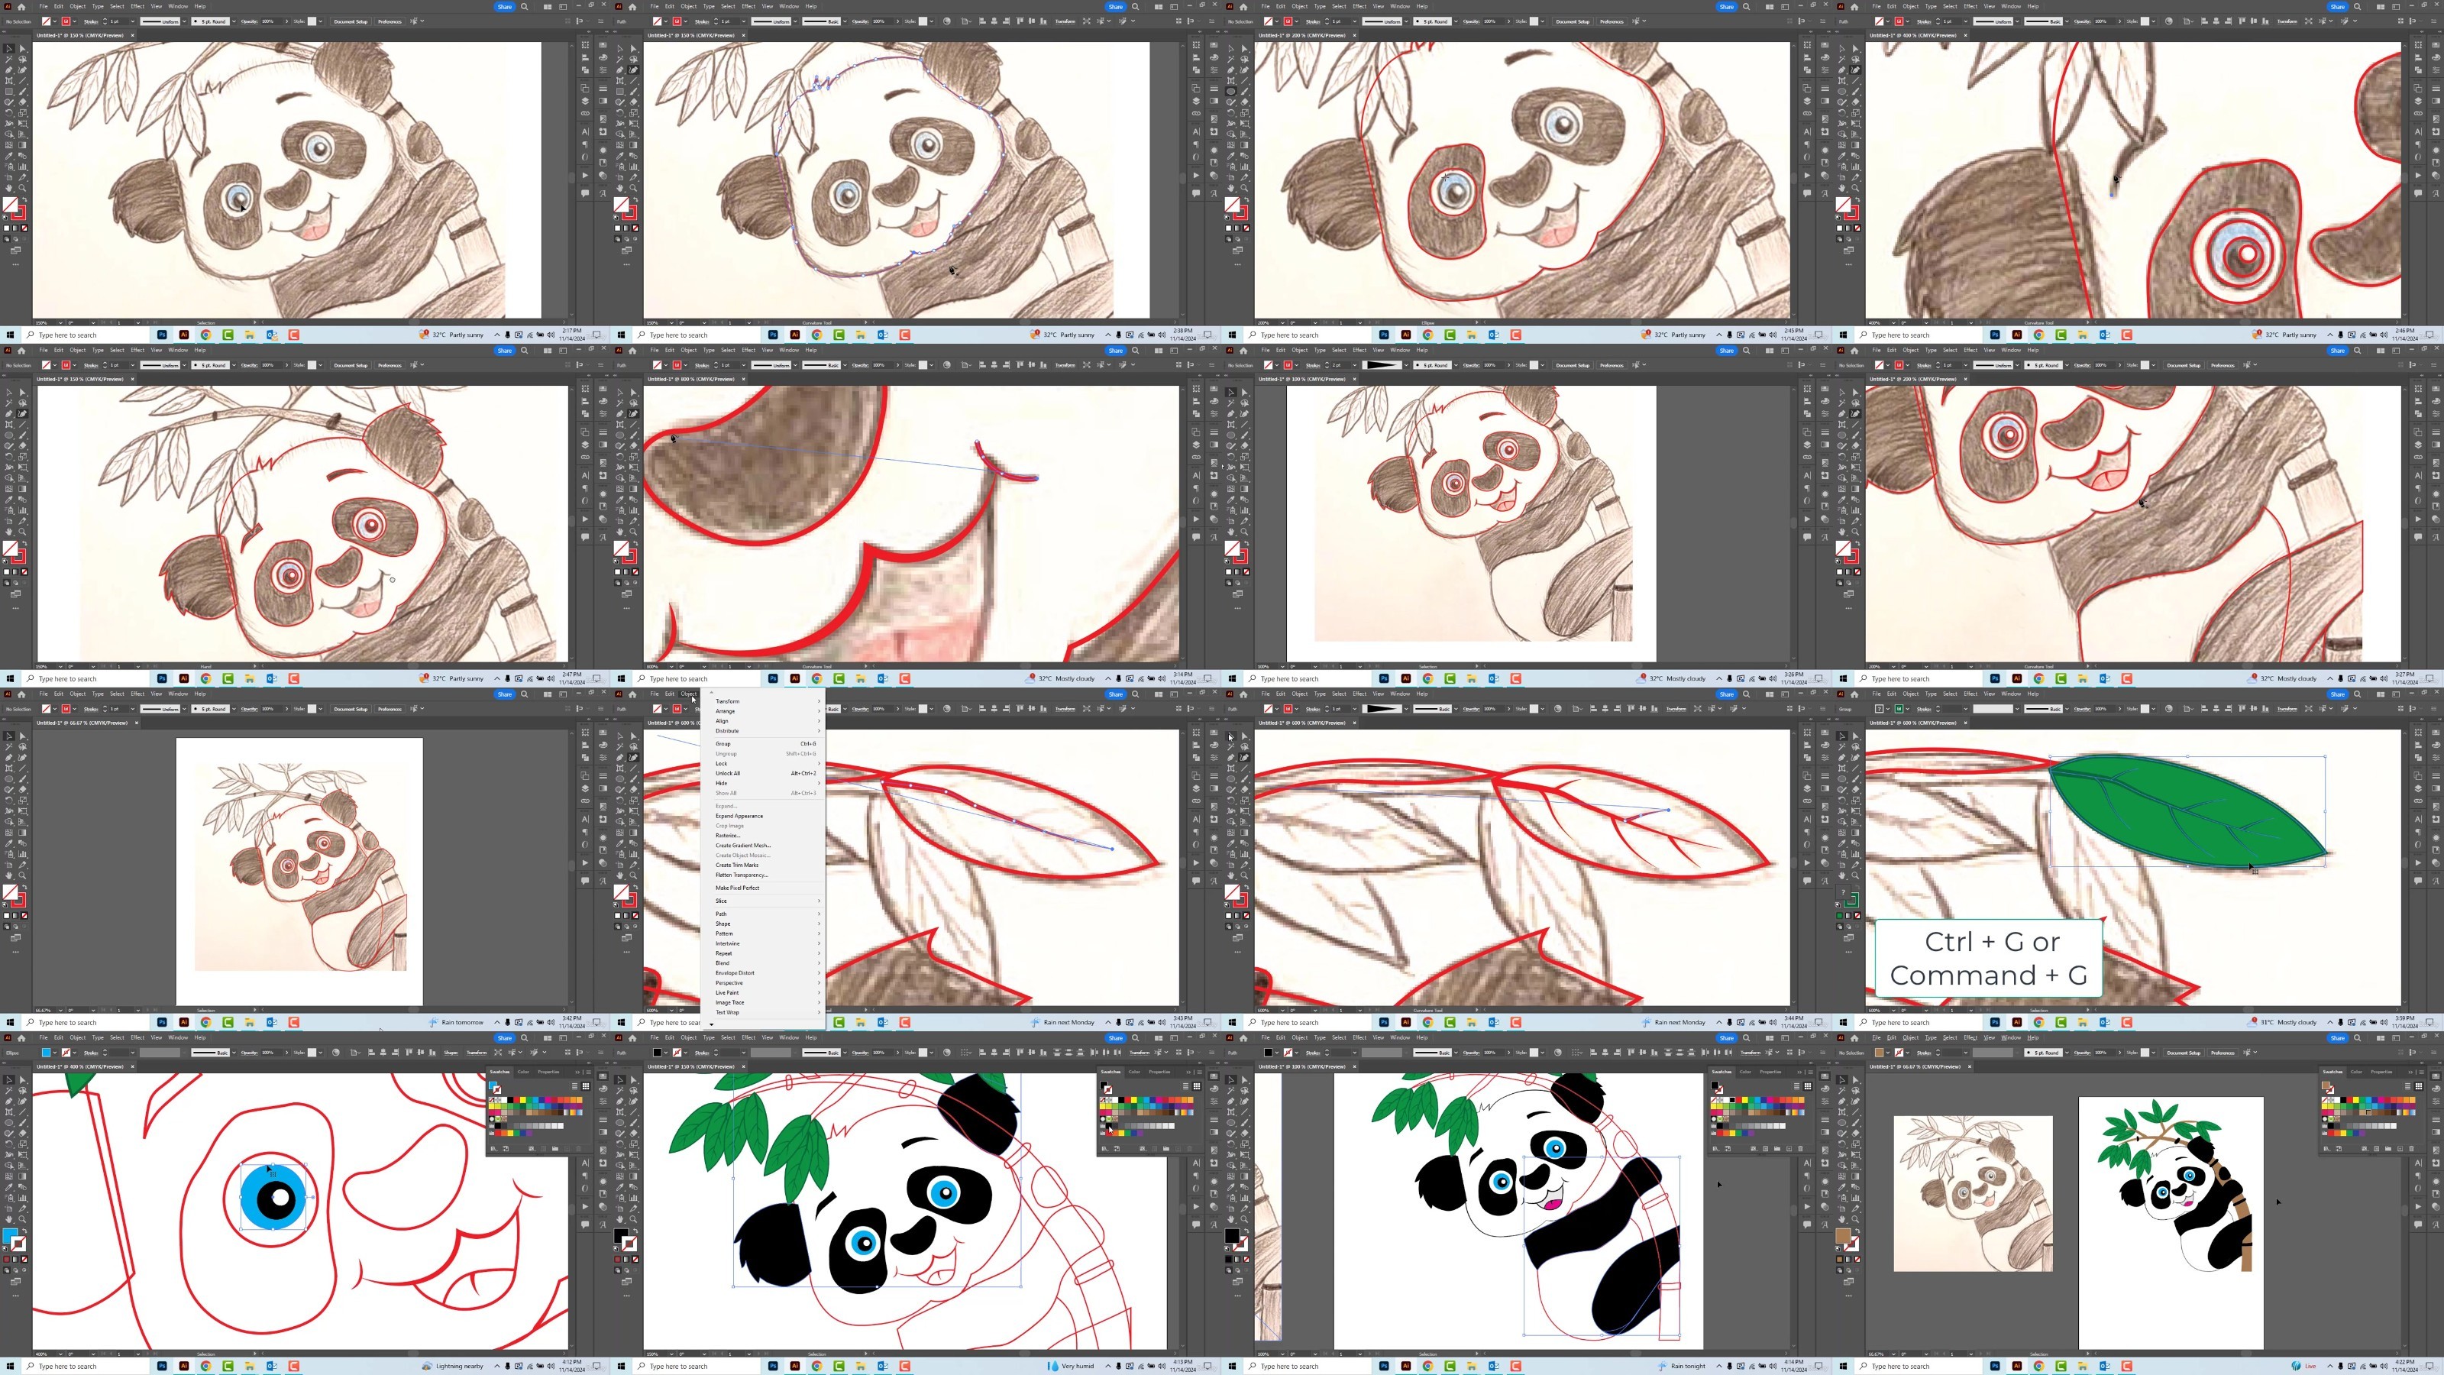Expand the Path submenu in Object menu
Image resolution: width=2444 pixels, height=1375 pixels.
721,914
